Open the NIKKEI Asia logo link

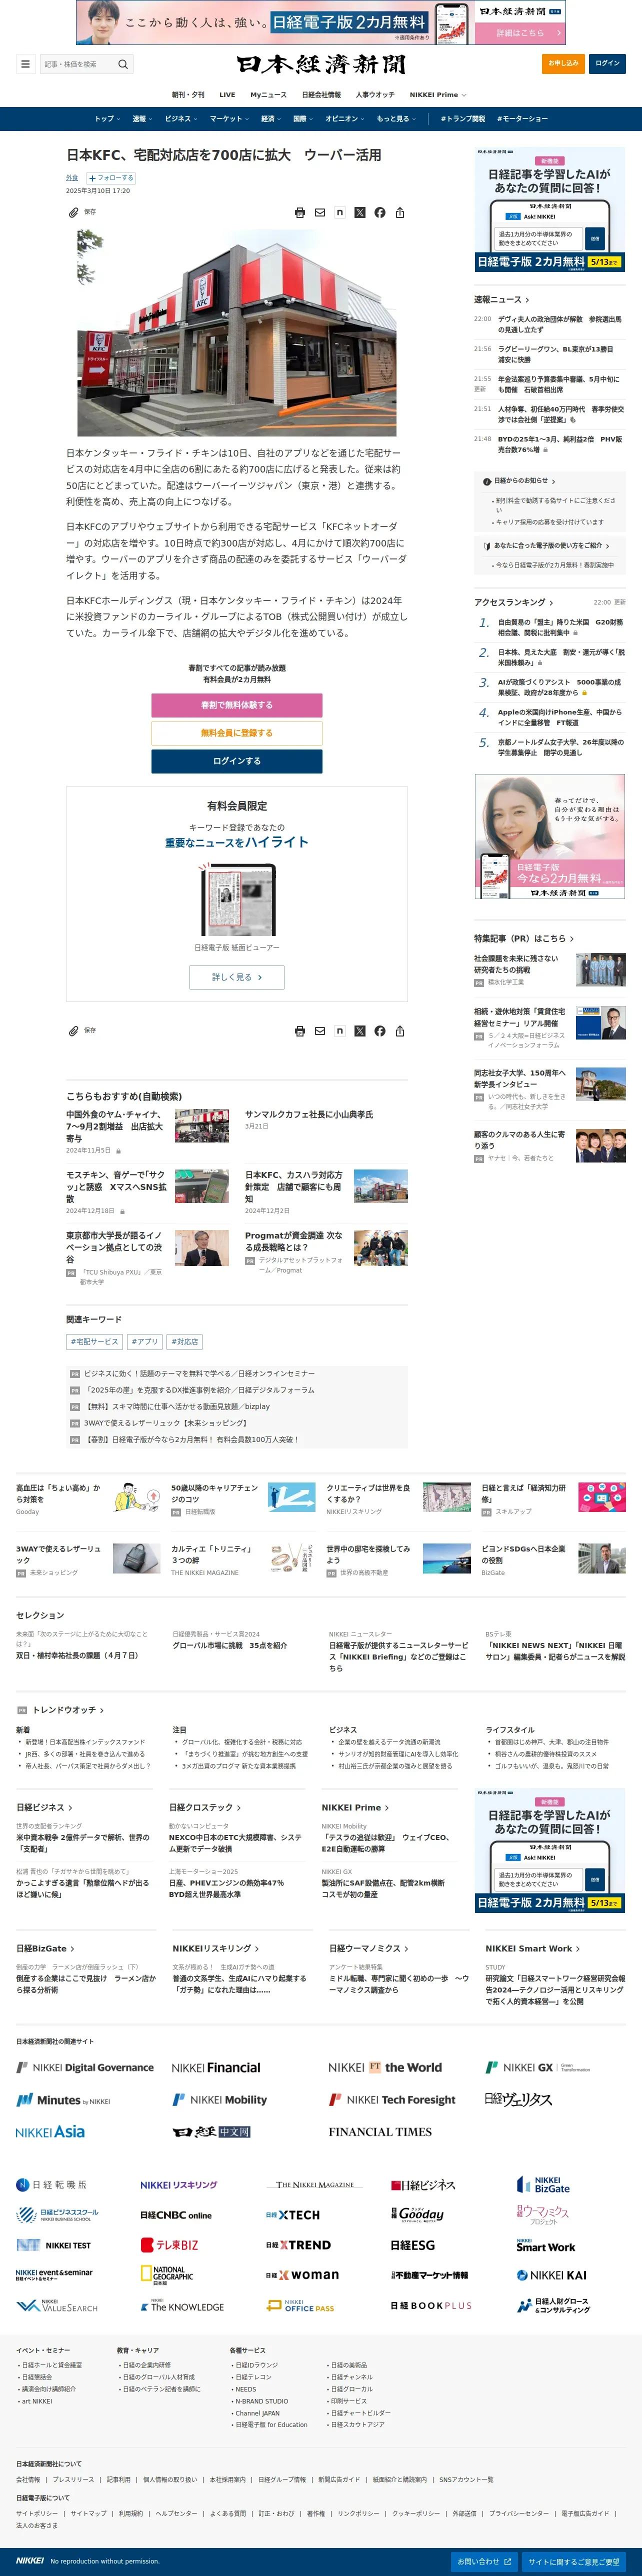50,2132
